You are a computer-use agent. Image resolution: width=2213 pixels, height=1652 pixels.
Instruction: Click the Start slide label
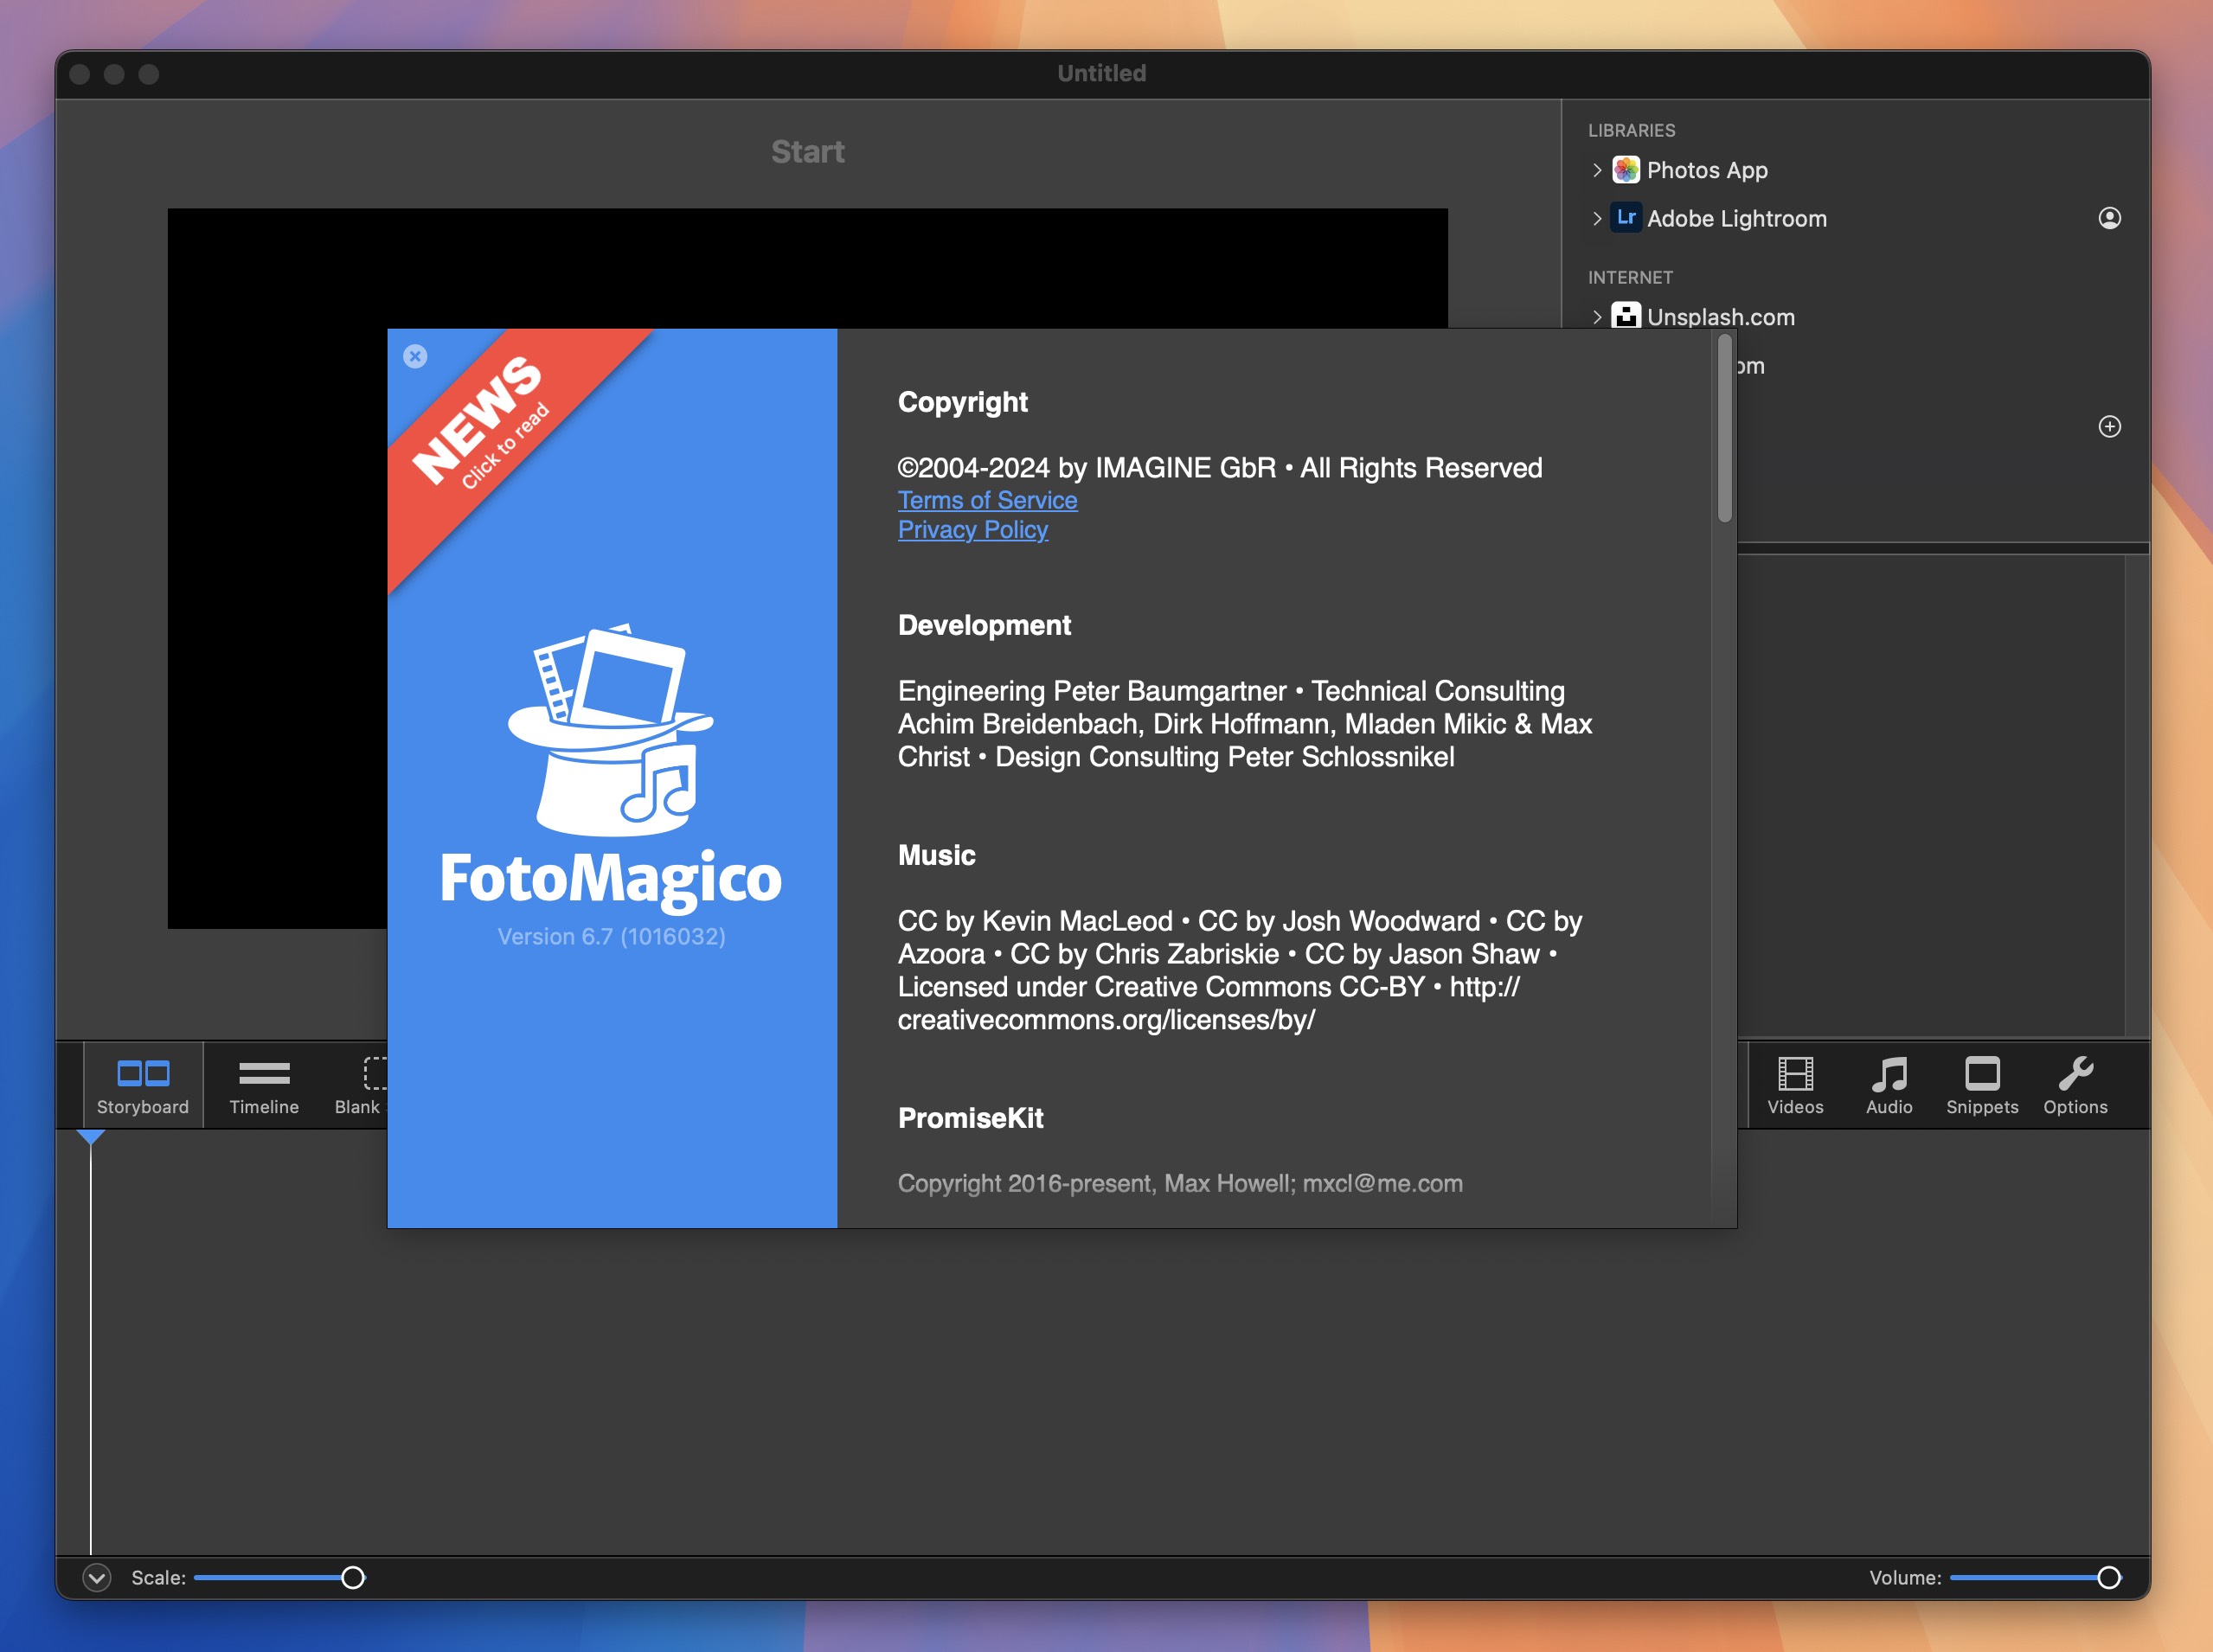pos(808,152)
